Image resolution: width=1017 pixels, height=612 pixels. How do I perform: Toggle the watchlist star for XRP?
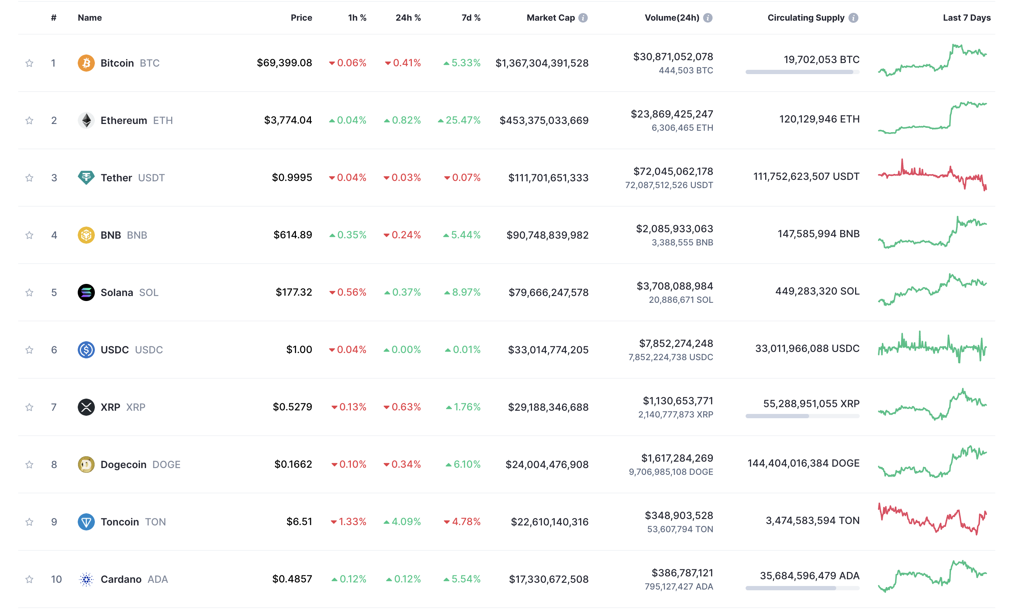[29, 407]
